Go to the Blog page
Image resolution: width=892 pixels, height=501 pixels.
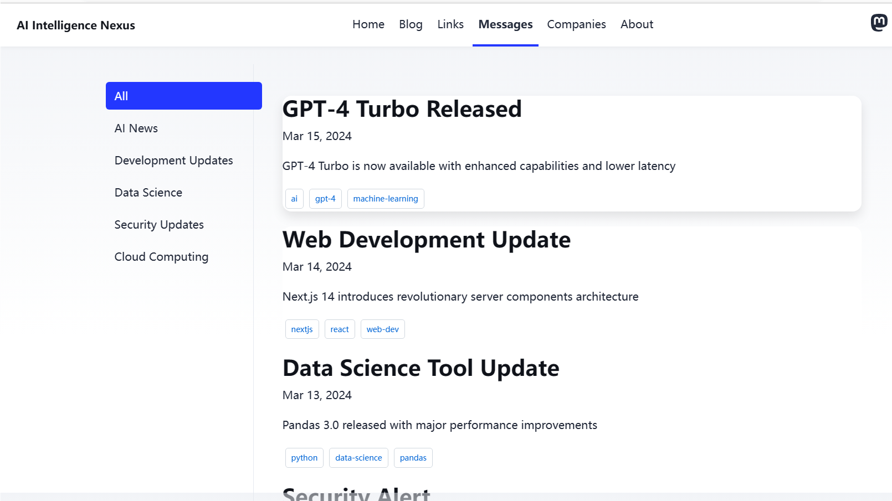[411, 24]
